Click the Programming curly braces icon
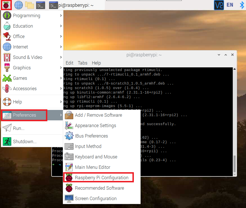246x208 pixels. point(7,16)
